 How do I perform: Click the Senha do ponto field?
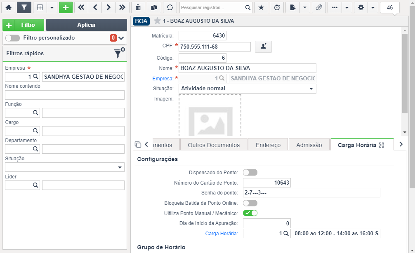point(311,193)
